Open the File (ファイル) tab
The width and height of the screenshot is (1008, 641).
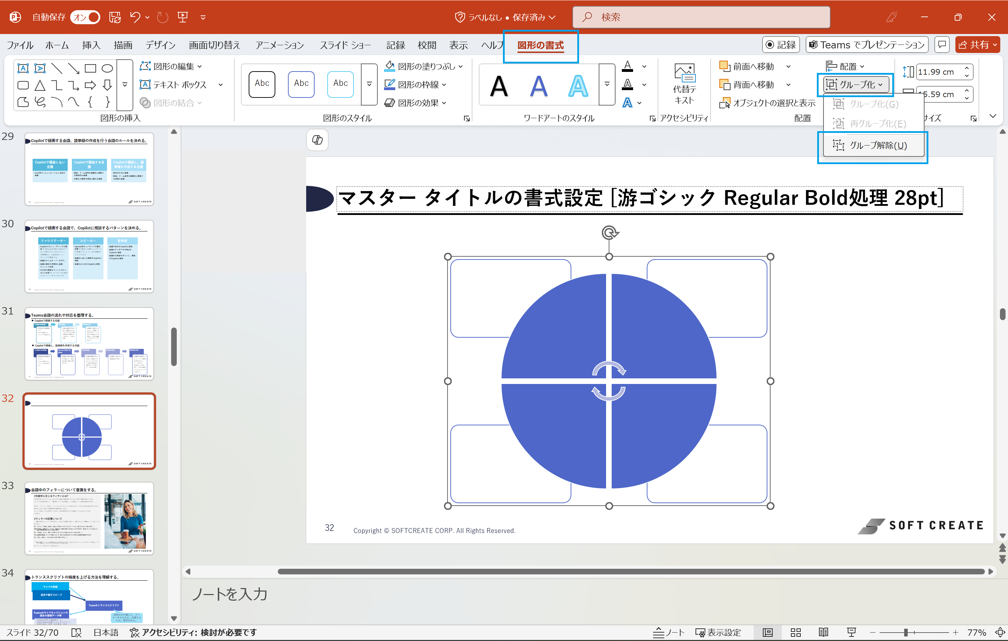(20, 45)
